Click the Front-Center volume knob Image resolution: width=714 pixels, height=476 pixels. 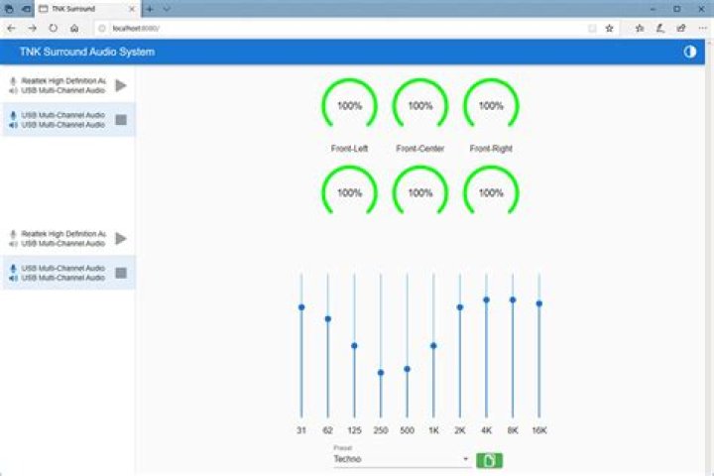419,104
